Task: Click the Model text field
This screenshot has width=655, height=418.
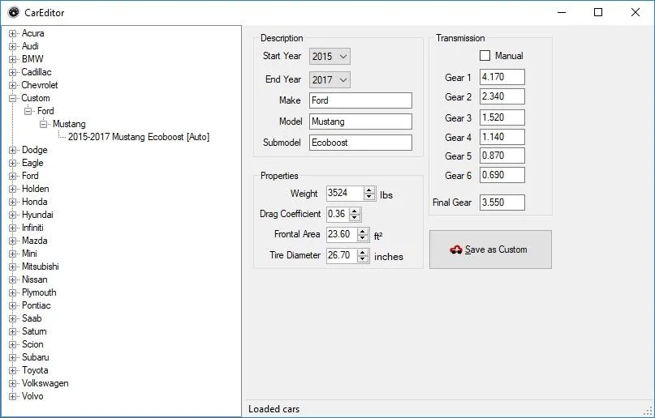Action: click(x=360, y=122)
